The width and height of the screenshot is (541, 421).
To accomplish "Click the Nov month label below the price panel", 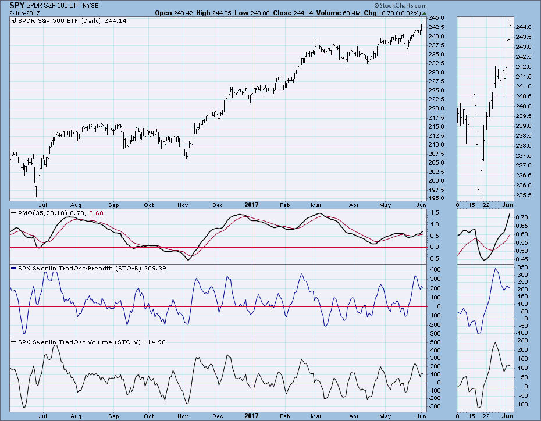I will [183, 205].
